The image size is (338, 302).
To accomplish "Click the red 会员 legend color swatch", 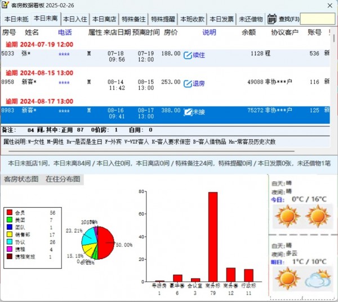I will (10, 213).
